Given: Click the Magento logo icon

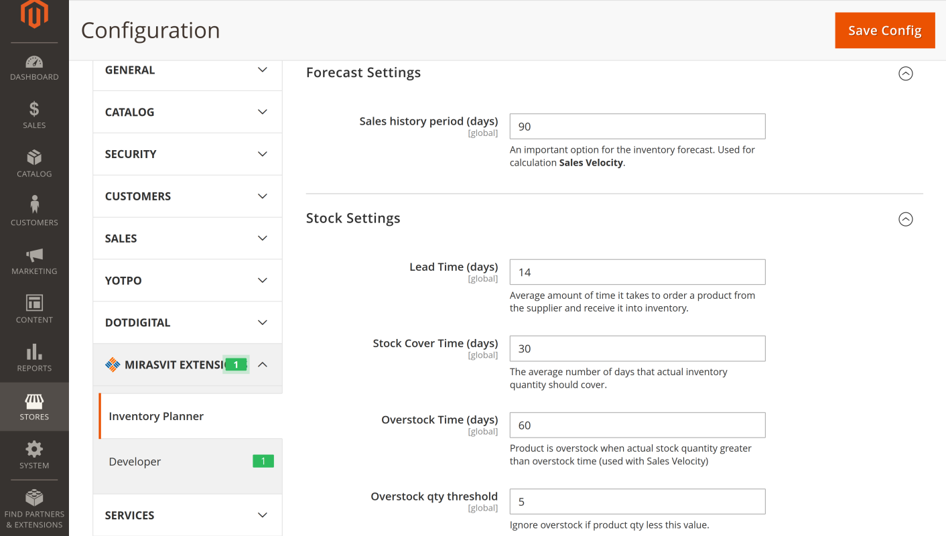Looking at the screenshot, I should tap(34, 15).
